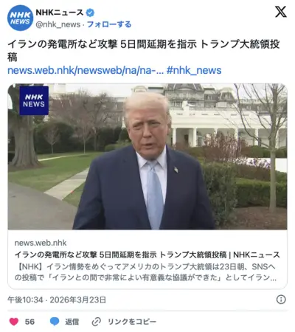Click the news.web.nhk card domain label
The image size is (295, 332).
41,243
